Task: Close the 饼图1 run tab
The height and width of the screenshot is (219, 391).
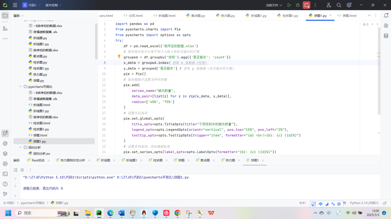Action: tap(263, 160)
